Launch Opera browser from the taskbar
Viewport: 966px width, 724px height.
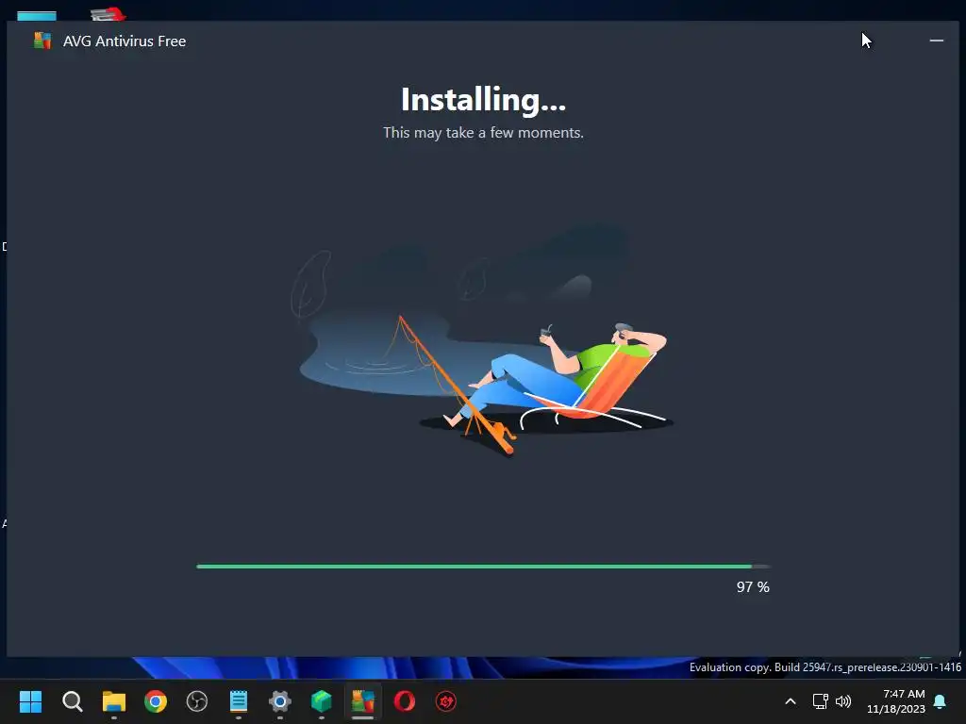click(404, 701)
